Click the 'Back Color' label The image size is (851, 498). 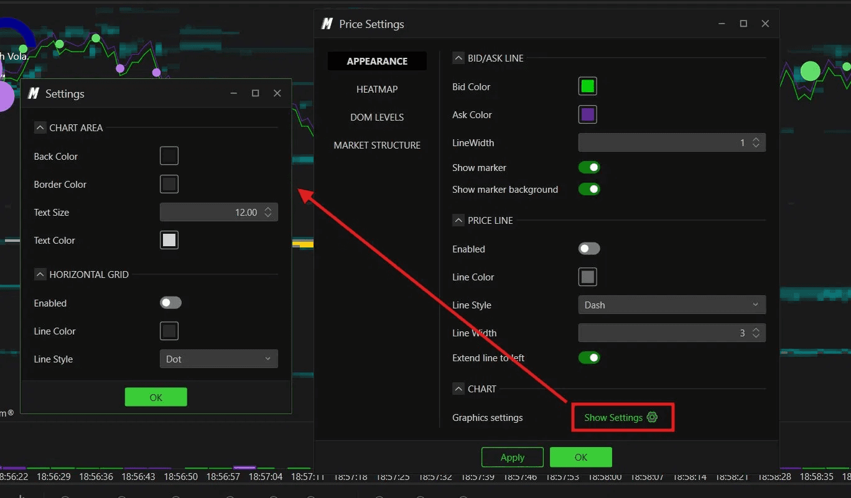point(56,156)
